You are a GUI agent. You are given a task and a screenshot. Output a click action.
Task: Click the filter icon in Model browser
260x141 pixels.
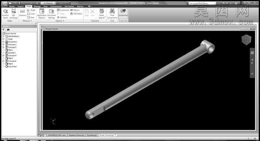3,30
